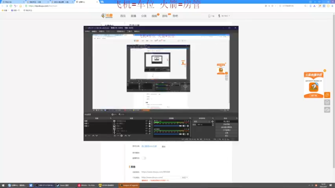Pop out the Audio Mixer dock
Image resolution: width=335 pixels, height=188 pixels.
pyautogui.click(x=190, y=118)
